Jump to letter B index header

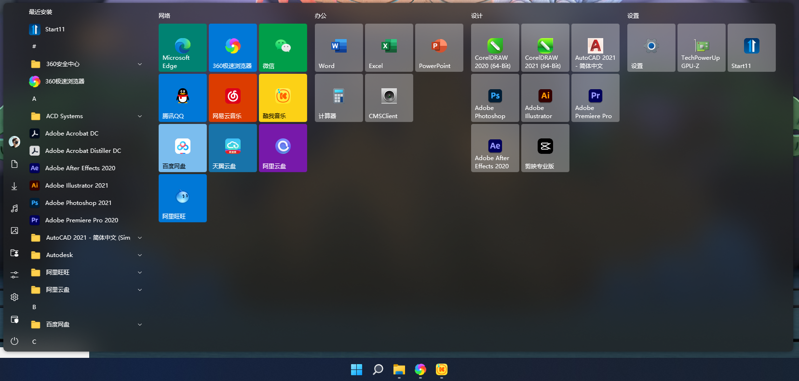34,307
